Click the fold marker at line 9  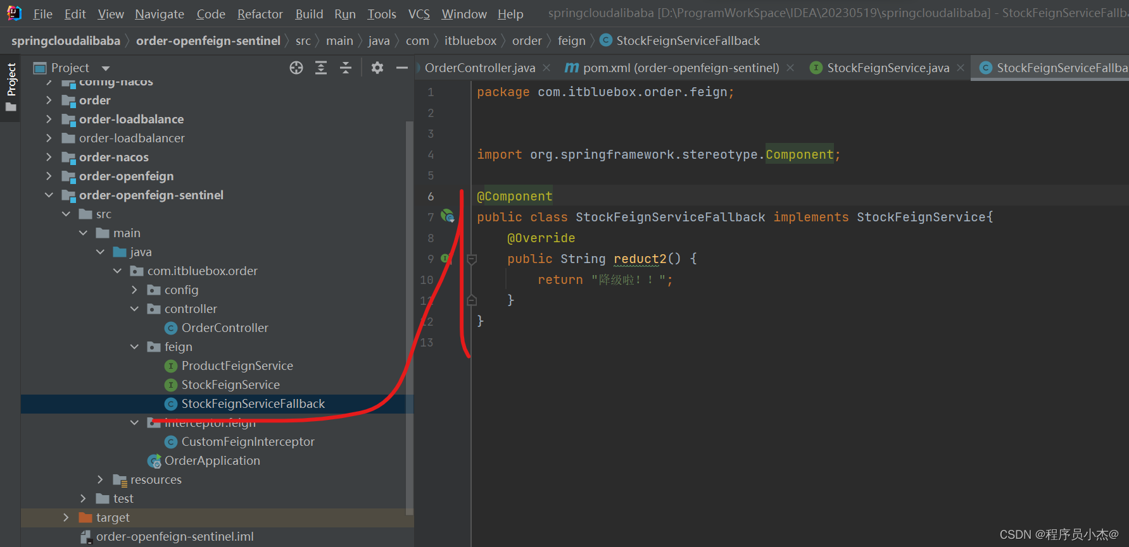pyautogui.click(x=472, y=259)
